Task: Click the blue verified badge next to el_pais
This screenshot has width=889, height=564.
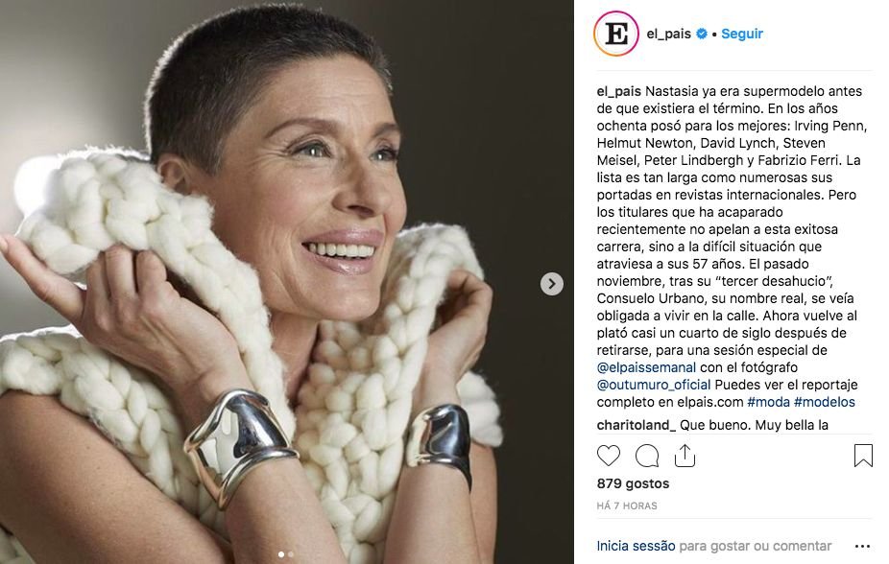Action: coord(702,34)
